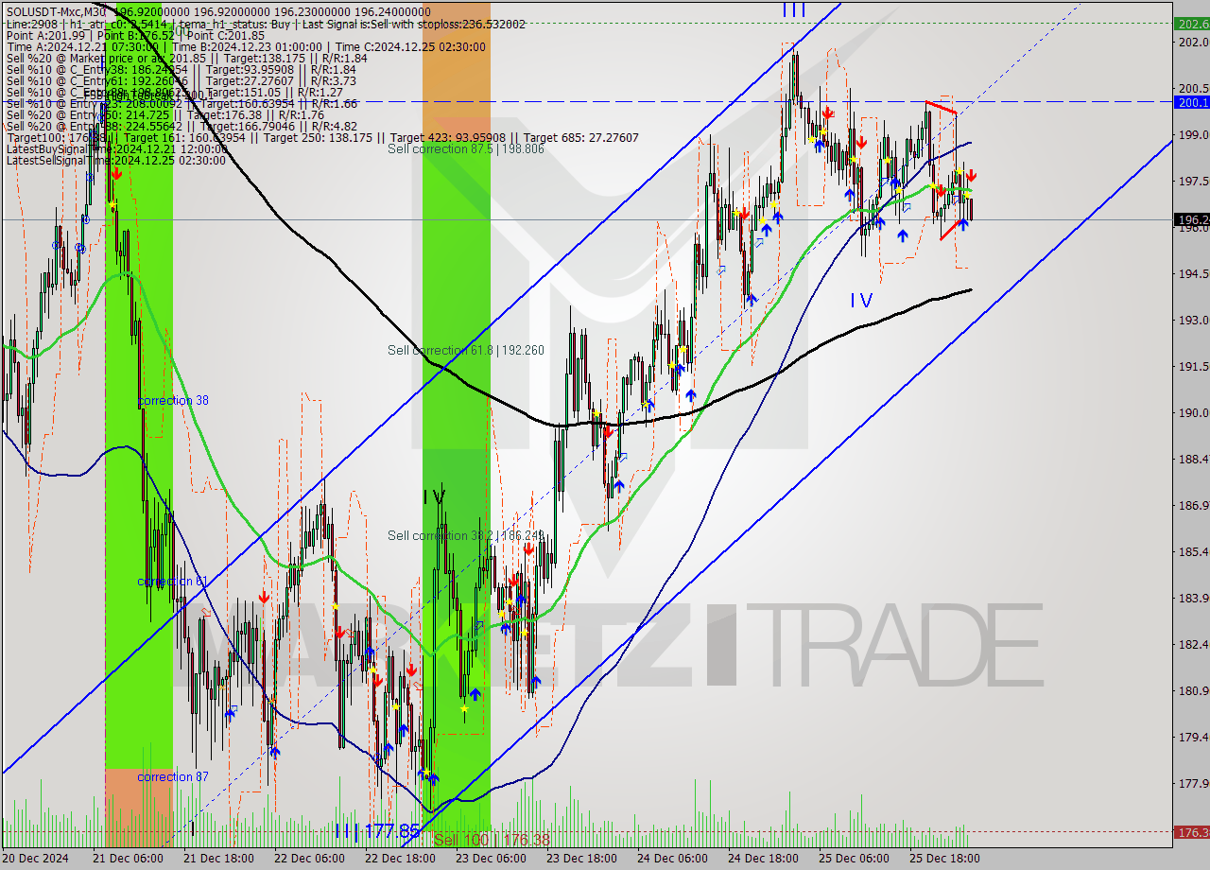Click the 20 Dec 2024 date label

coord(34,859)
